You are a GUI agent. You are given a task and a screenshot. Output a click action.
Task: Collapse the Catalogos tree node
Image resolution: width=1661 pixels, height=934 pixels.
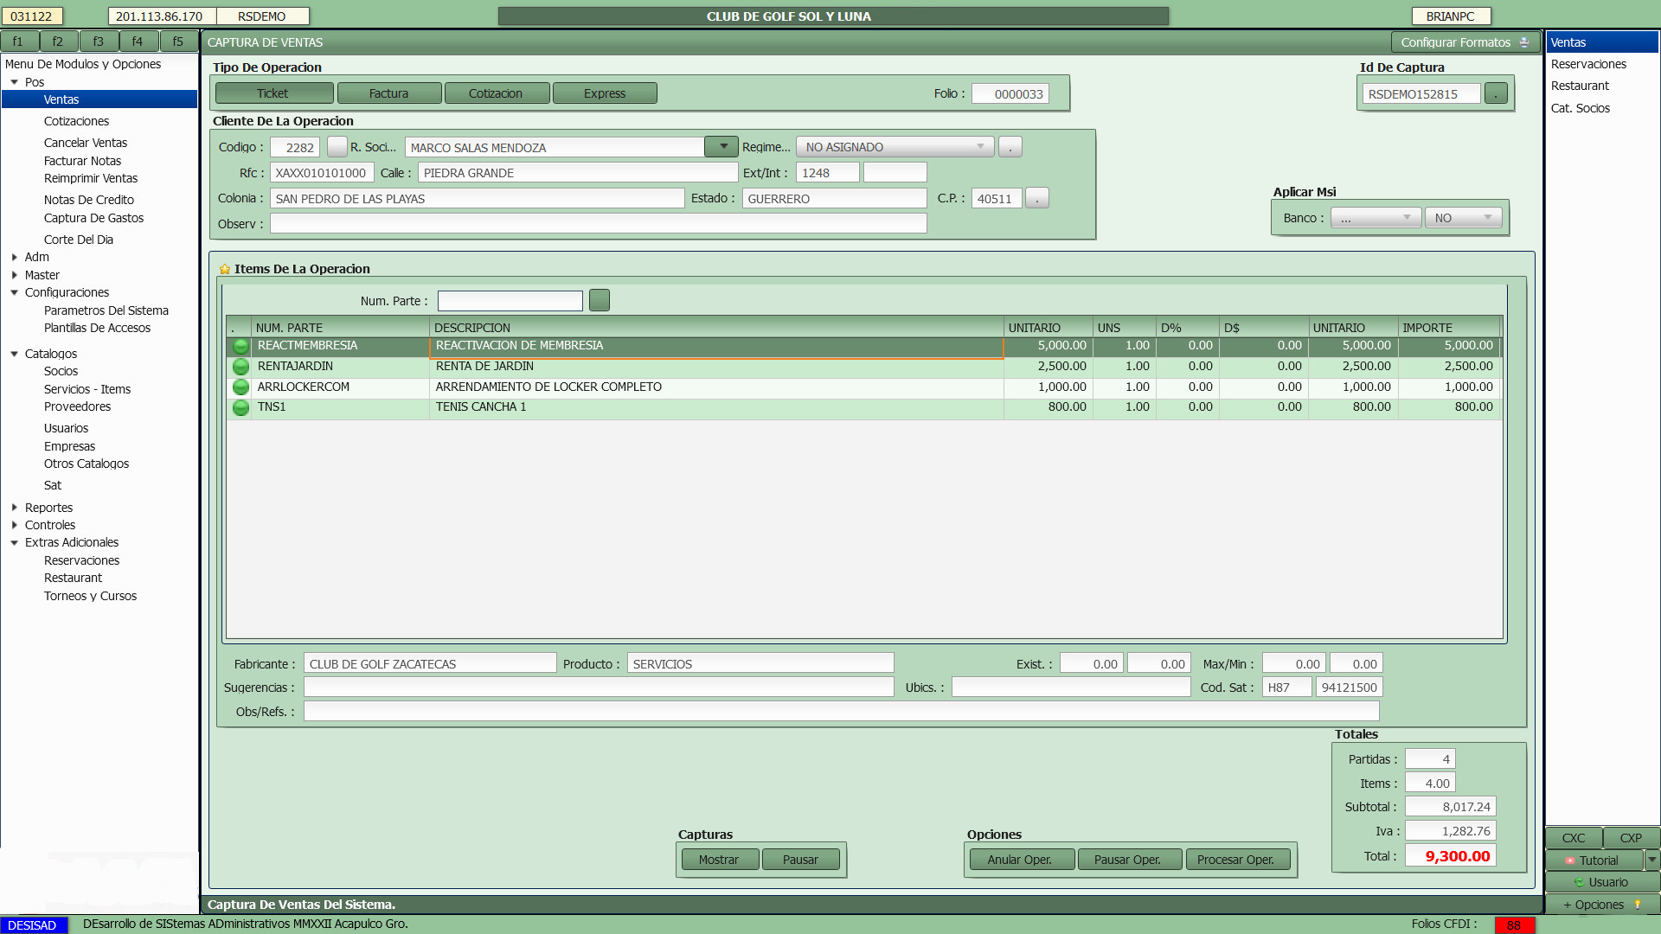pos(15,354)
